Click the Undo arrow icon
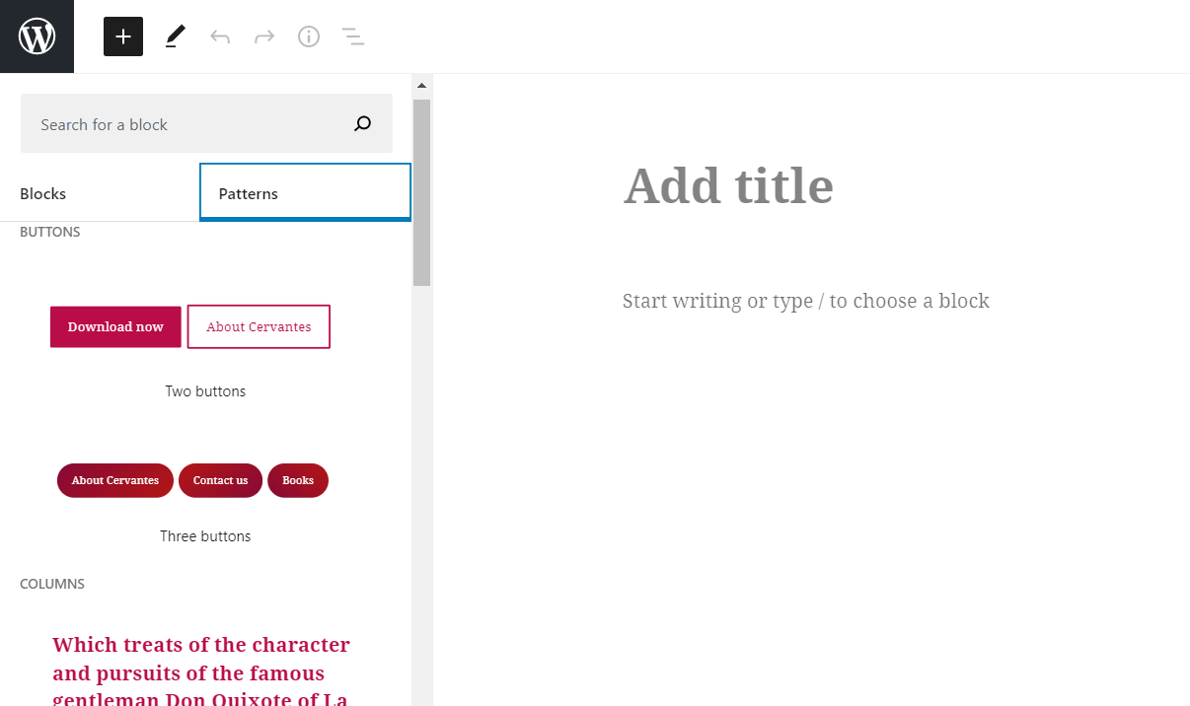Screen dimensions: 1190x706 click(x=220, y=37)
